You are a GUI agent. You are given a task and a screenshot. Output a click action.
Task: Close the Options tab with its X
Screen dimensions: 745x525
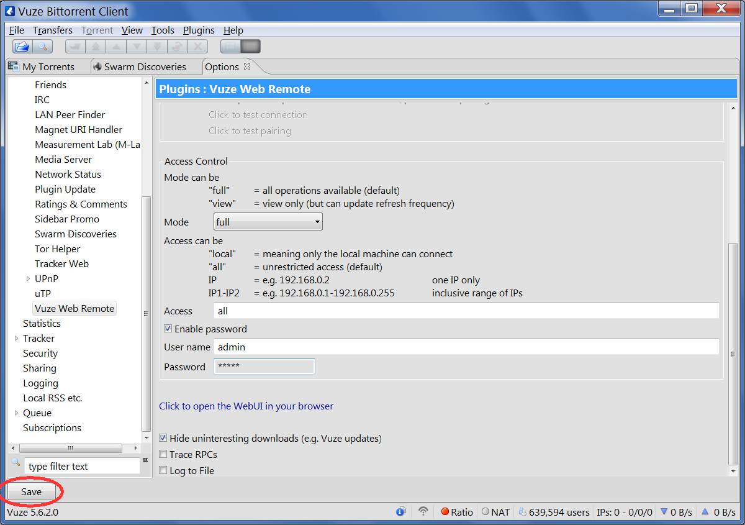pos(247,66)
